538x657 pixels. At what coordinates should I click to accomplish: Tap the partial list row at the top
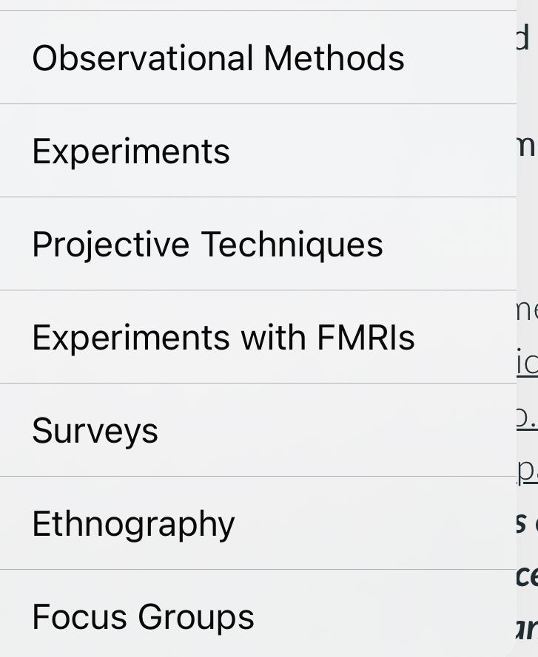coord(259,6)
